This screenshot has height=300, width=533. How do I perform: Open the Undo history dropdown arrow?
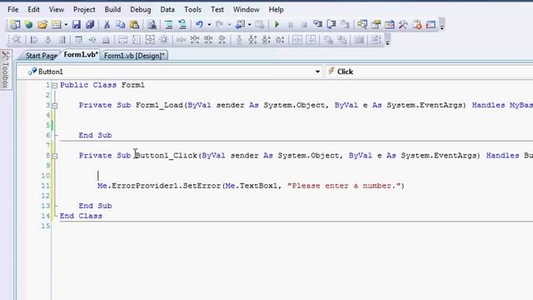pos(209,24)
